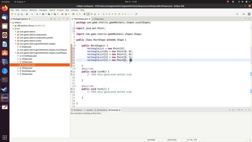The image size is (252, 142).
Task: Click the Save All toolbar icon
Action: coord(22,14)
